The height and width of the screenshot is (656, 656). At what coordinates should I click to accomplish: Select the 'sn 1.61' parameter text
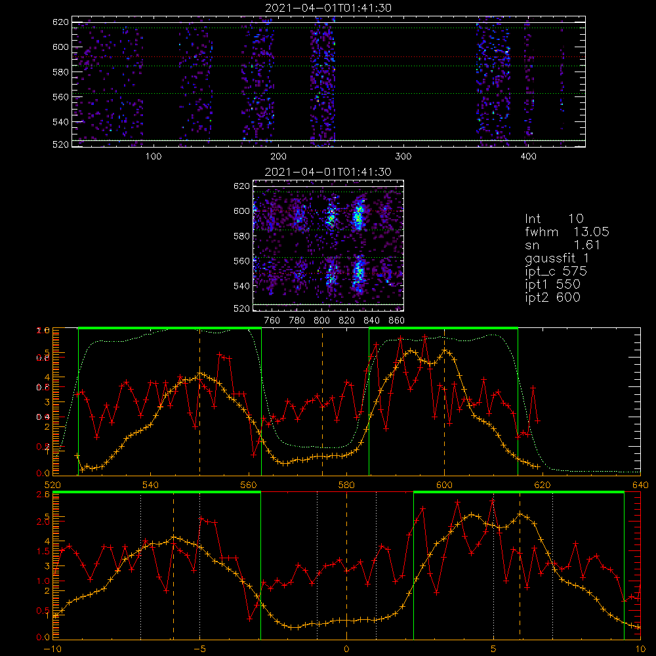point(563,245)
